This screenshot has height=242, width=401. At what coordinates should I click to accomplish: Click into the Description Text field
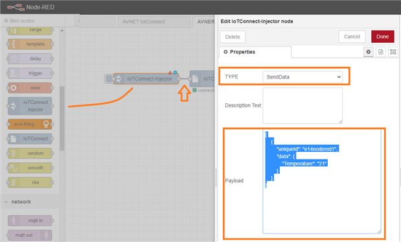click(303, 106)
